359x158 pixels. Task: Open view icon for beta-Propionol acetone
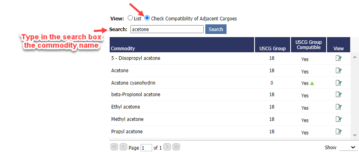[339, 94]
